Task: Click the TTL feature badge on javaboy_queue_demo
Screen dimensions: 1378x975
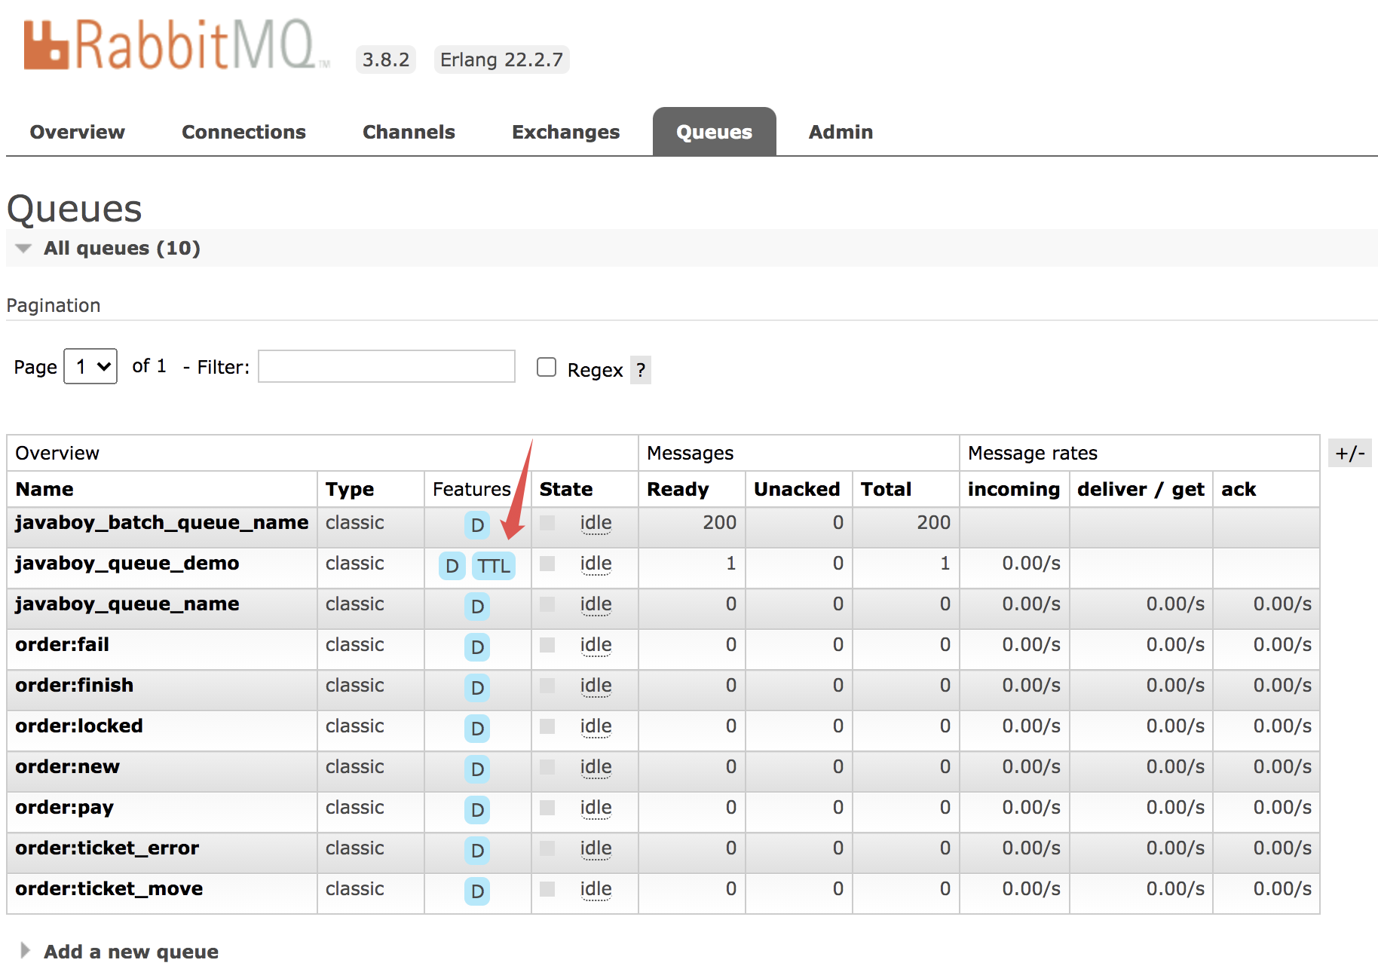Action: point(494,566)
